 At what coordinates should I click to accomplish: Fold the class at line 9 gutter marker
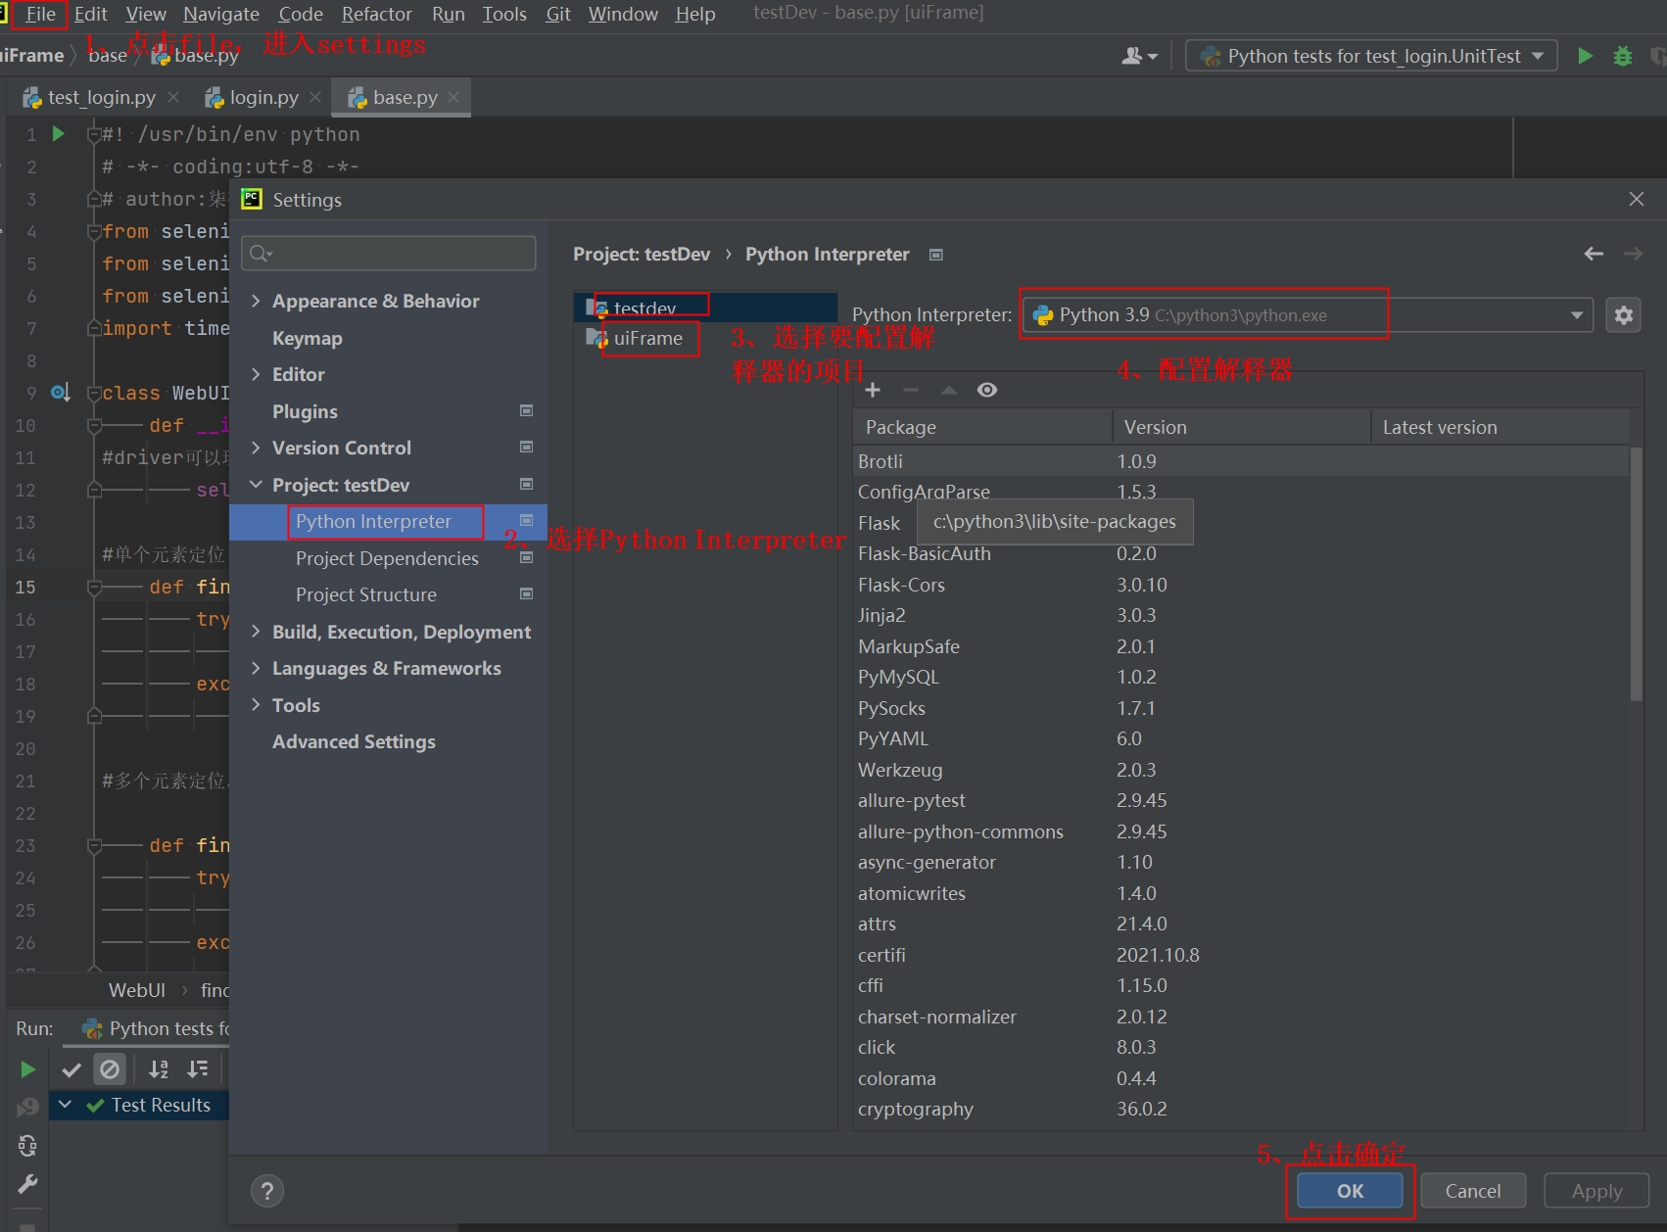(x=94, y=393)
